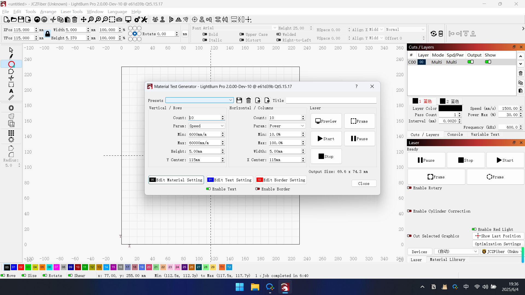Image resolution: width=525 pixels, height=295 pixels.
Task: Open the Normal text mode dropdown
Action: click(x=405, y=29)
